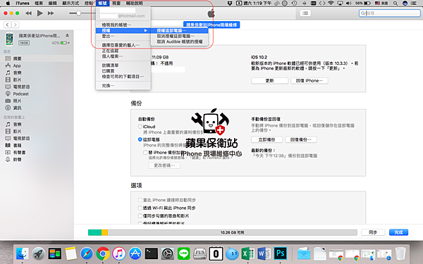Choose 檢查可用的下載項目 entry
Image resolution: width=423 pixels, height=264 pixels.
point(123,77)
